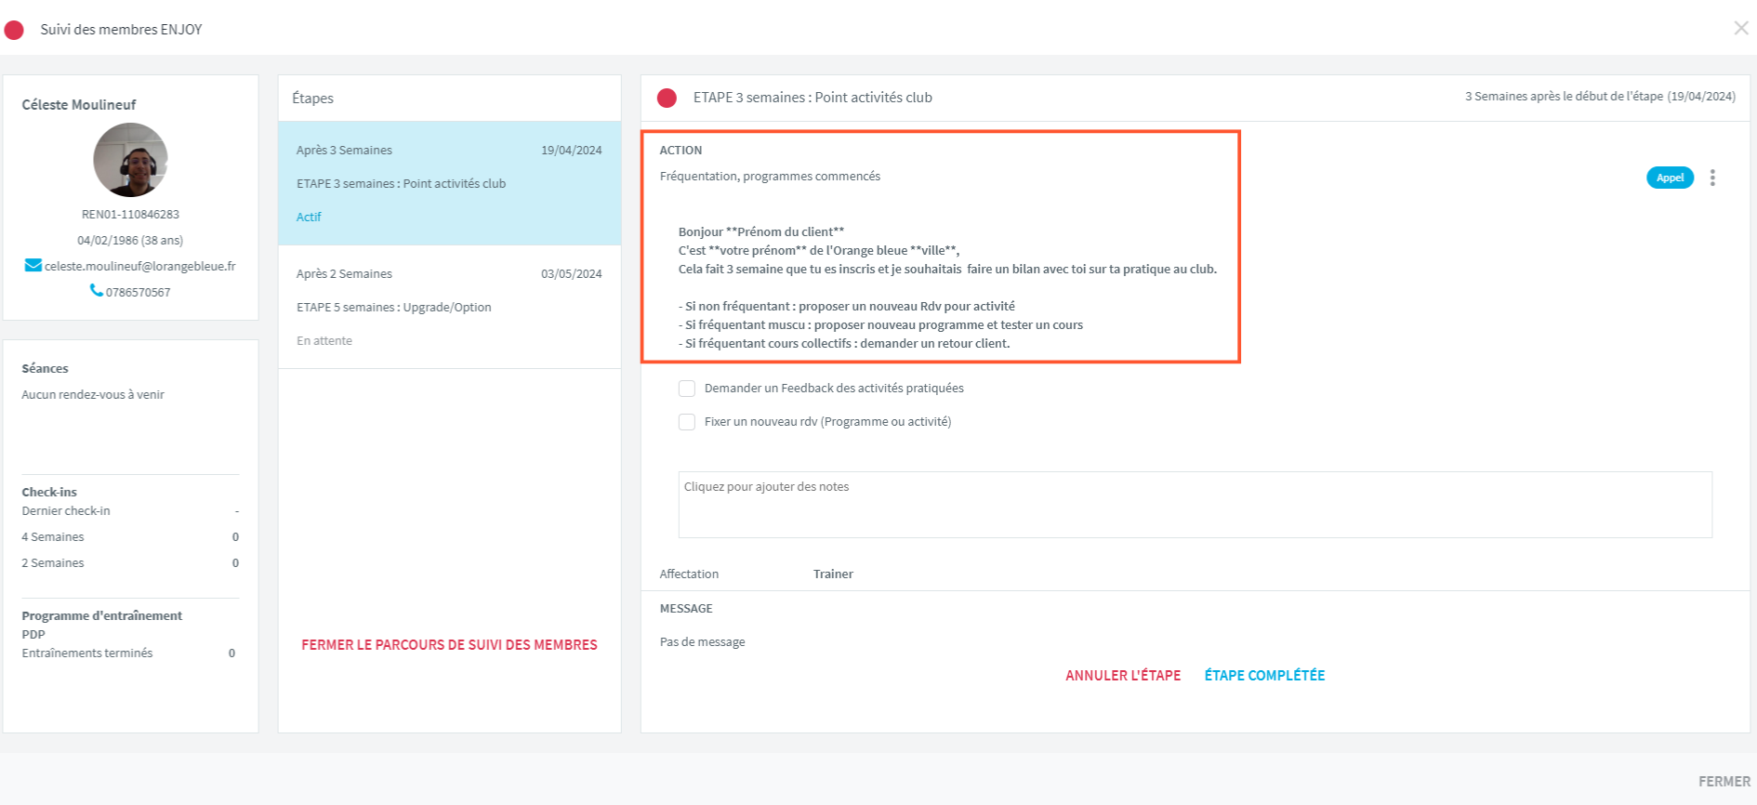Click the date 19/04/2024 in the steps list
Viewport: 1757px width, 805px height.
click(x=572, y=150)
